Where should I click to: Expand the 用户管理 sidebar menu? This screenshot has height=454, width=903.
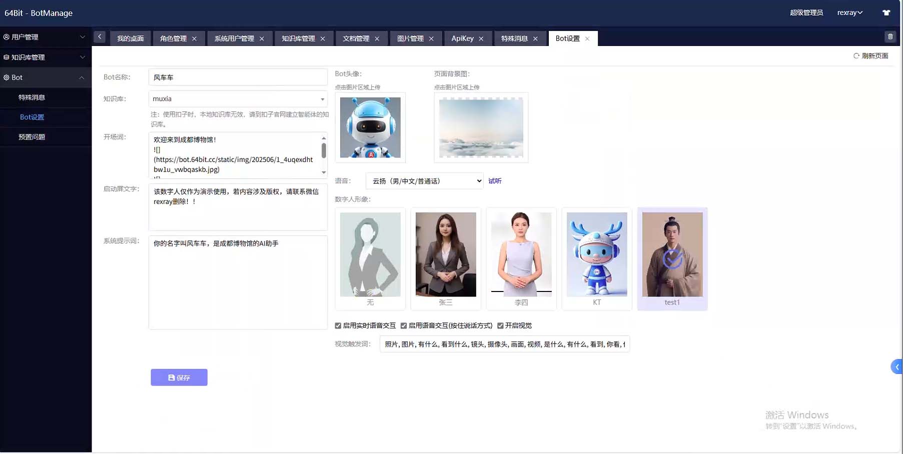pyautogui.click(x=45, y=37)
